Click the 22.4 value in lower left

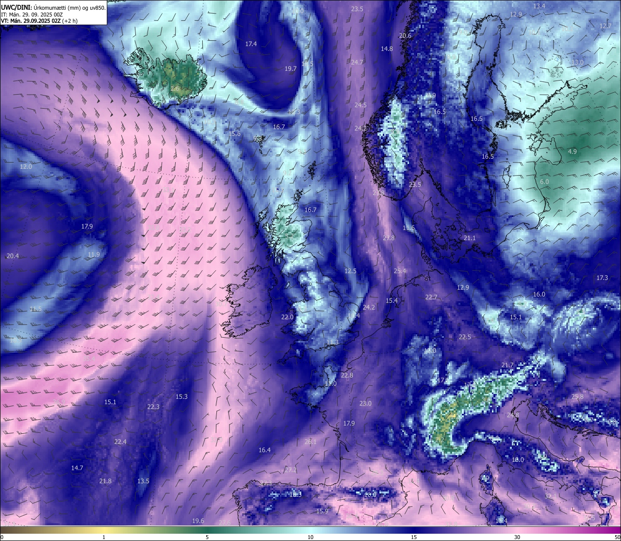click(x=120, y=442)
